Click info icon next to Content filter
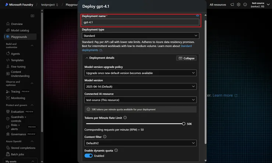 coord(105,137)
